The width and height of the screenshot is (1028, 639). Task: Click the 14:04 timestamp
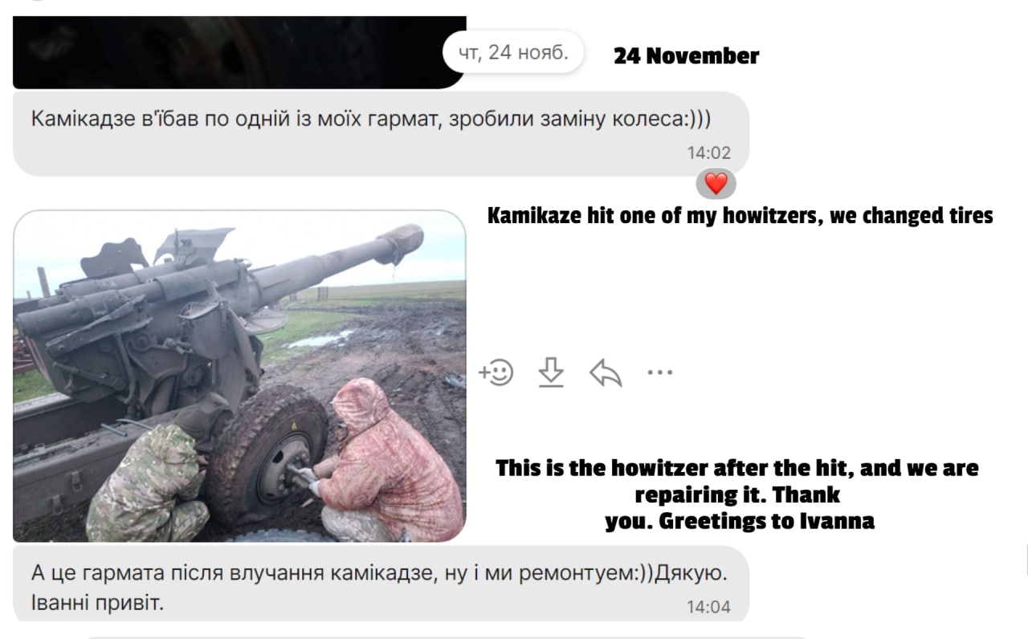click(x=708, y=607)
